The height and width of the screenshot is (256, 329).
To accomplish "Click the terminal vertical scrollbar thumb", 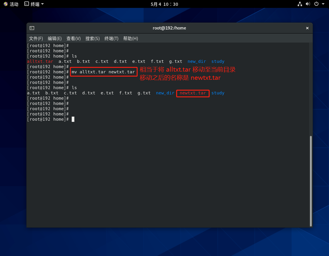I will (x=311, y=181).
